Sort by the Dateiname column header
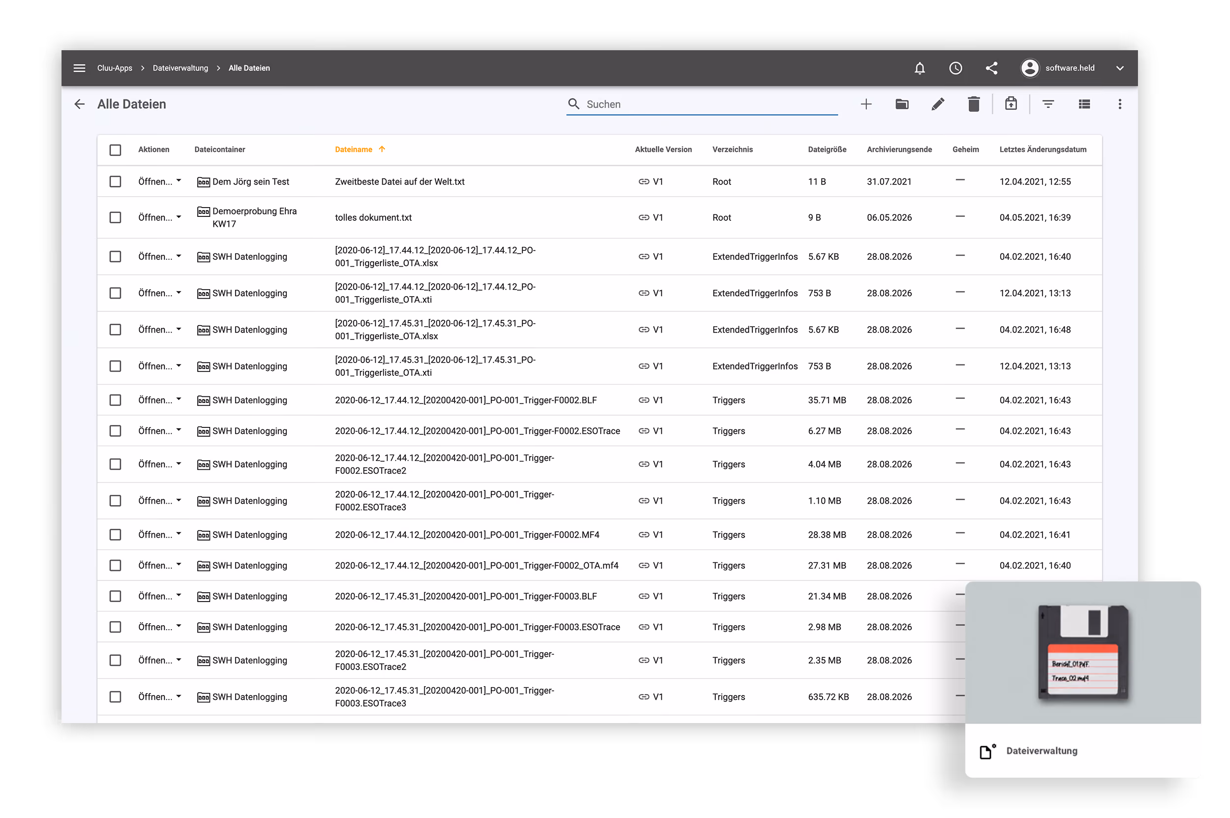1230x818 pixels. 354,149
